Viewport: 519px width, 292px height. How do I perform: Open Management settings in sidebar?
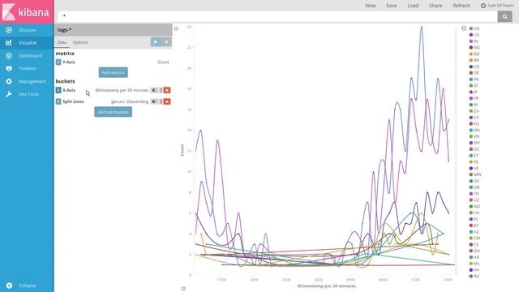pyautogui.click(x=27, y=81)
